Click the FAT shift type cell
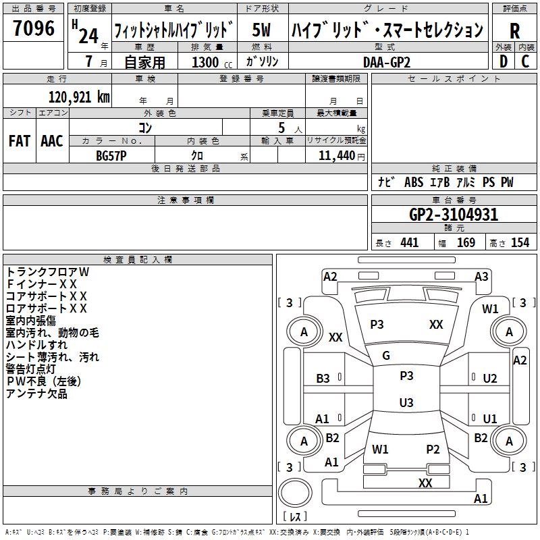This screenshot has width=540, height=540. coord(20,141)
